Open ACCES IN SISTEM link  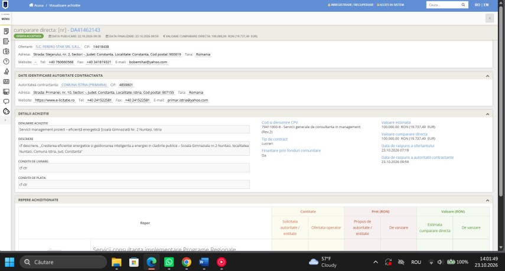click(x=390, y=5)
